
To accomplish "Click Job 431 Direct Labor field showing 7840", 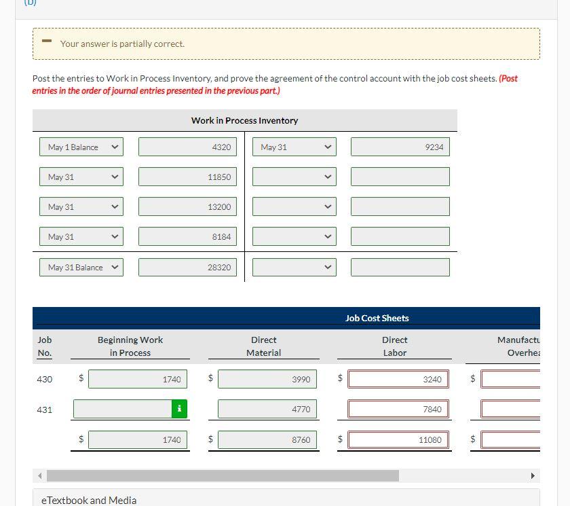I will (x=398, y=408).
